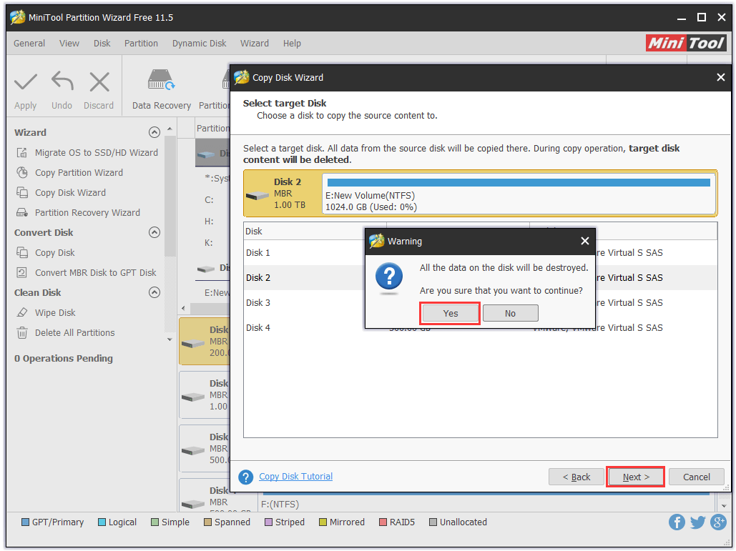Open the Help menu
Viewport: 736px width, 551px height.
coord(292,43)
